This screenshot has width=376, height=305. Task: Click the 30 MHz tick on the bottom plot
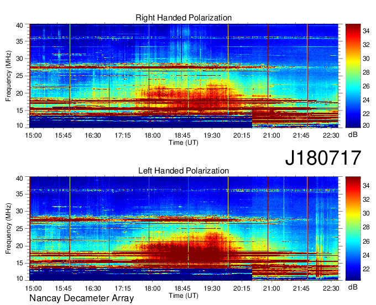tap(19, 211)
